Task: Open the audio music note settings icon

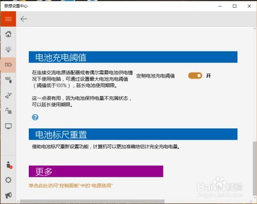Action: point(8,110)
